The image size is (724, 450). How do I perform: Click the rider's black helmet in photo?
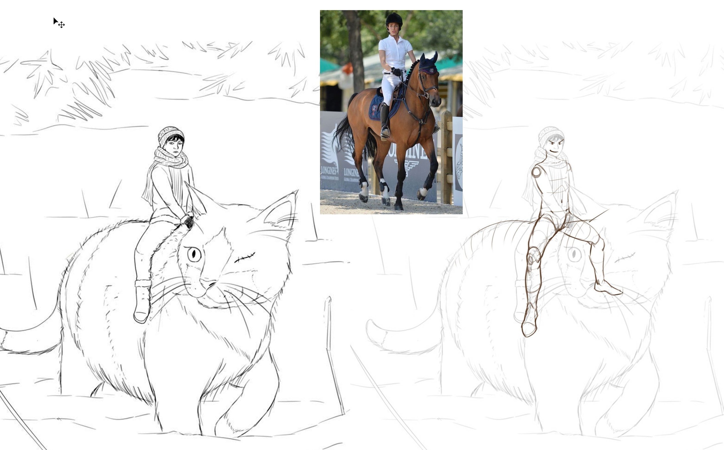tap(394, 19)
